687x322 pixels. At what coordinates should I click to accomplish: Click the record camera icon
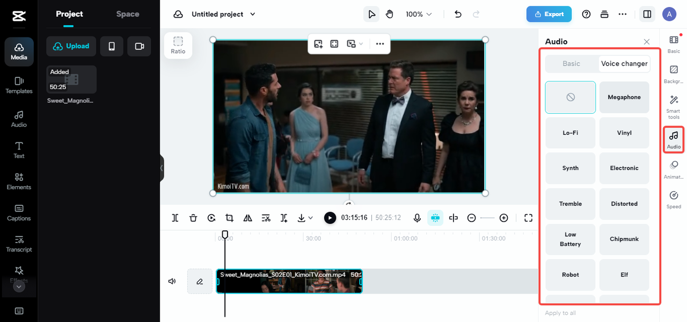click(x=140, y=46)
